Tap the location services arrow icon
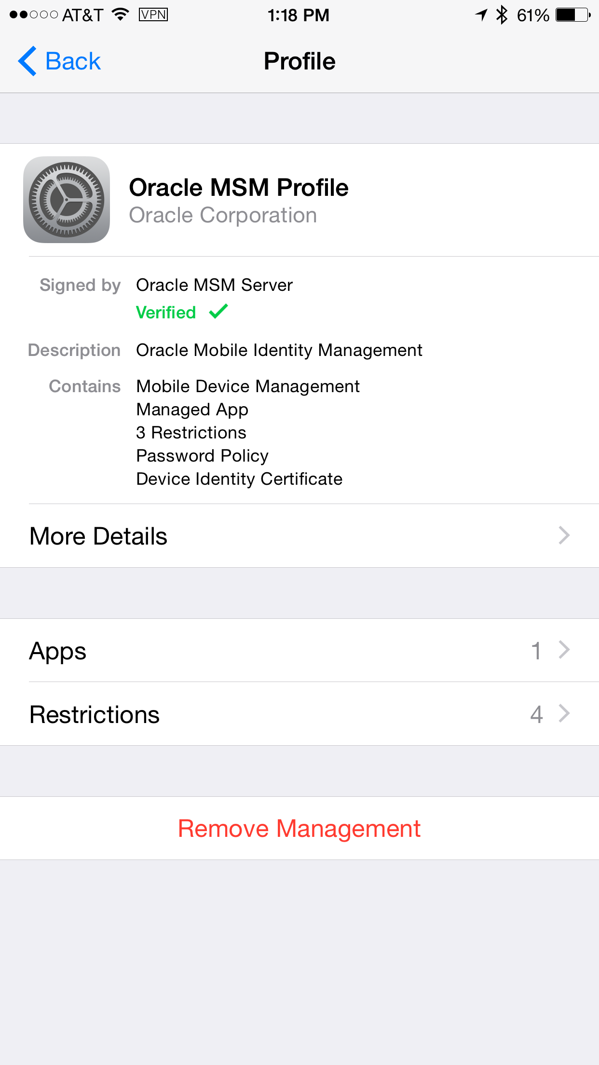The width and height of the screenshot is (599, 1065). pyautogui.click(x=481, y=15)
